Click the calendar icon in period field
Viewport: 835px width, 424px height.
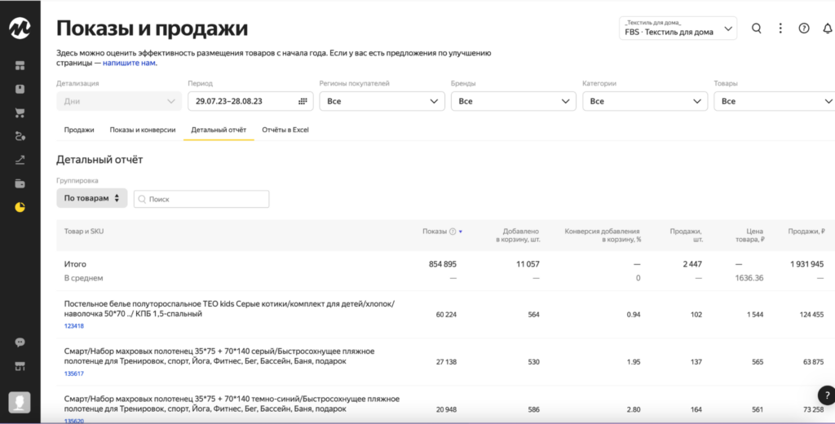click(303, 101)
